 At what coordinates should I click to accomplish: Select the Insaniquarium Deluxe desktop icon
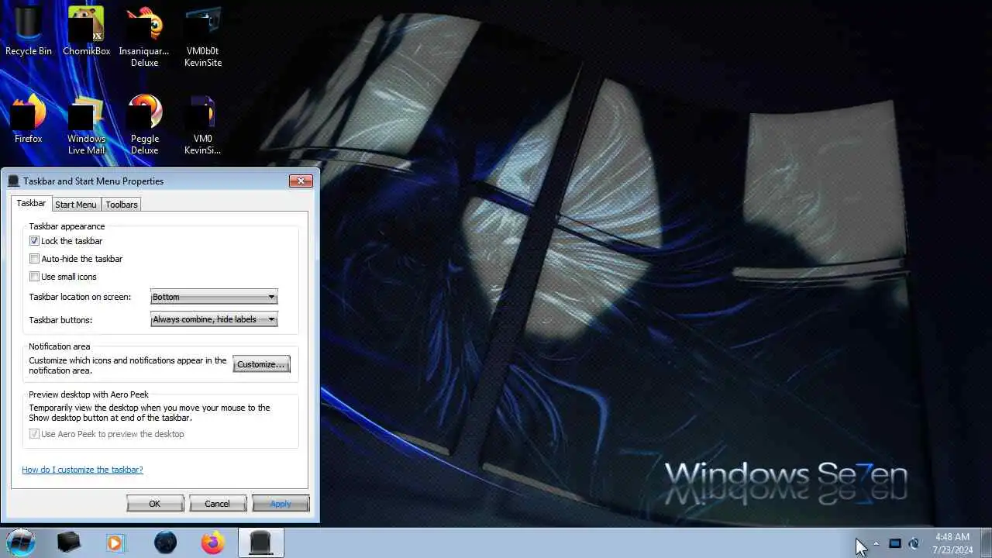pos(144,36)
